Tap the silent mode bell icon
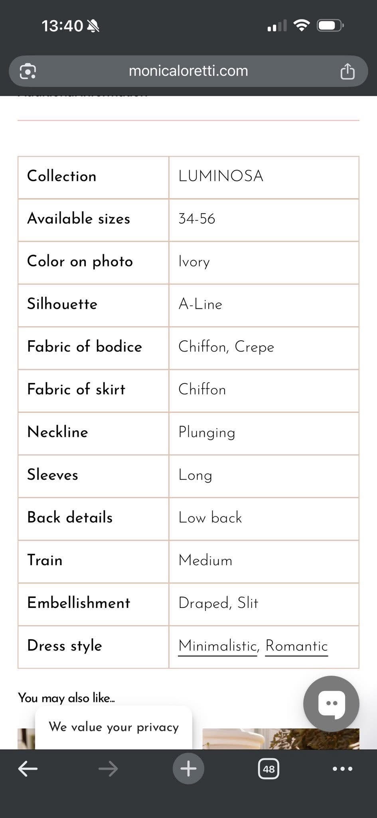 [x=93, y=26]
